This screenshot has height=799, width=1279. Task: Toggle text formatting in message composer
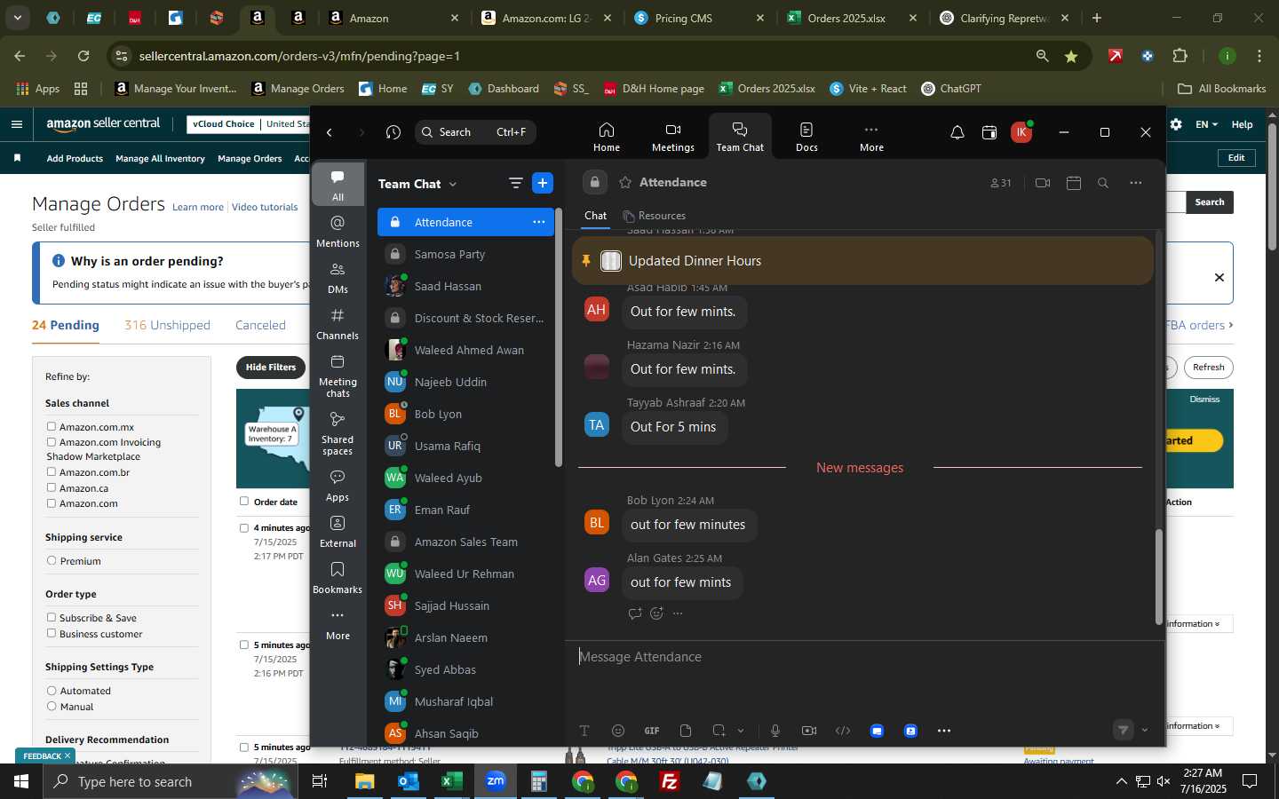(584, 731)
